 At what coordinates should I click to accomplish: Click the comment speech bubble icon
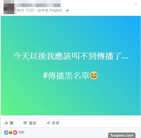[25, 123]
